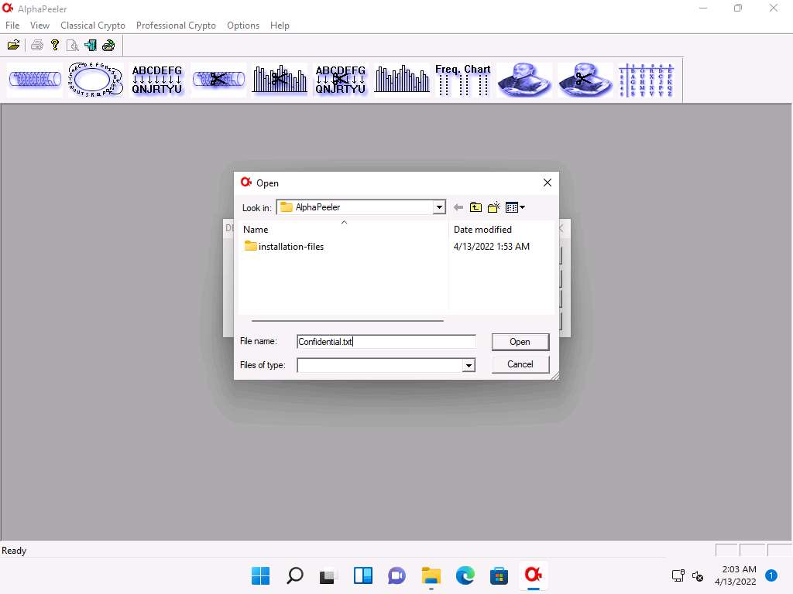Click the File name text field
793x594 pixels.
(386, 342)
